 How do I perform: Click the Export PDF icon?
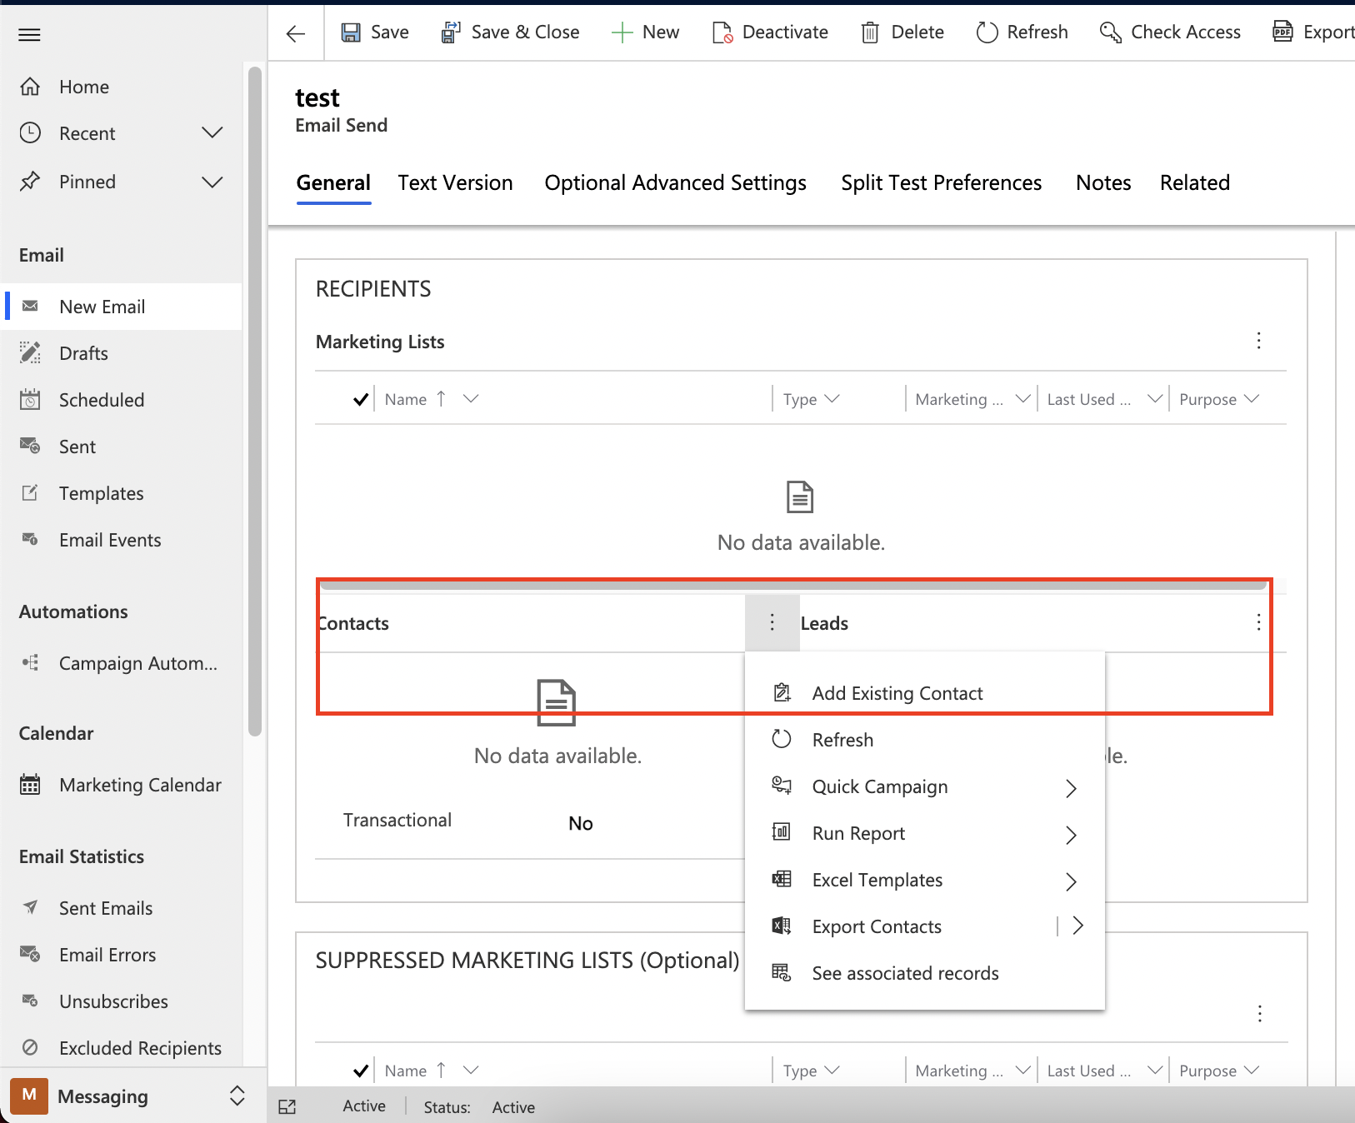pos(1282,32)
